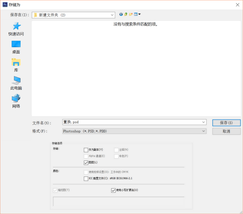Enable 作为副本(Y) checkbox
The image size is (243, 214).
tap(86, 150)
